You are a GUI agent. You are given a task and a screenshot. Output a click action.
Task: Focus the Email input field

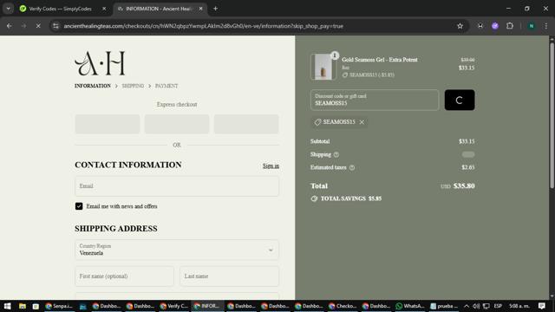(177, 186)
